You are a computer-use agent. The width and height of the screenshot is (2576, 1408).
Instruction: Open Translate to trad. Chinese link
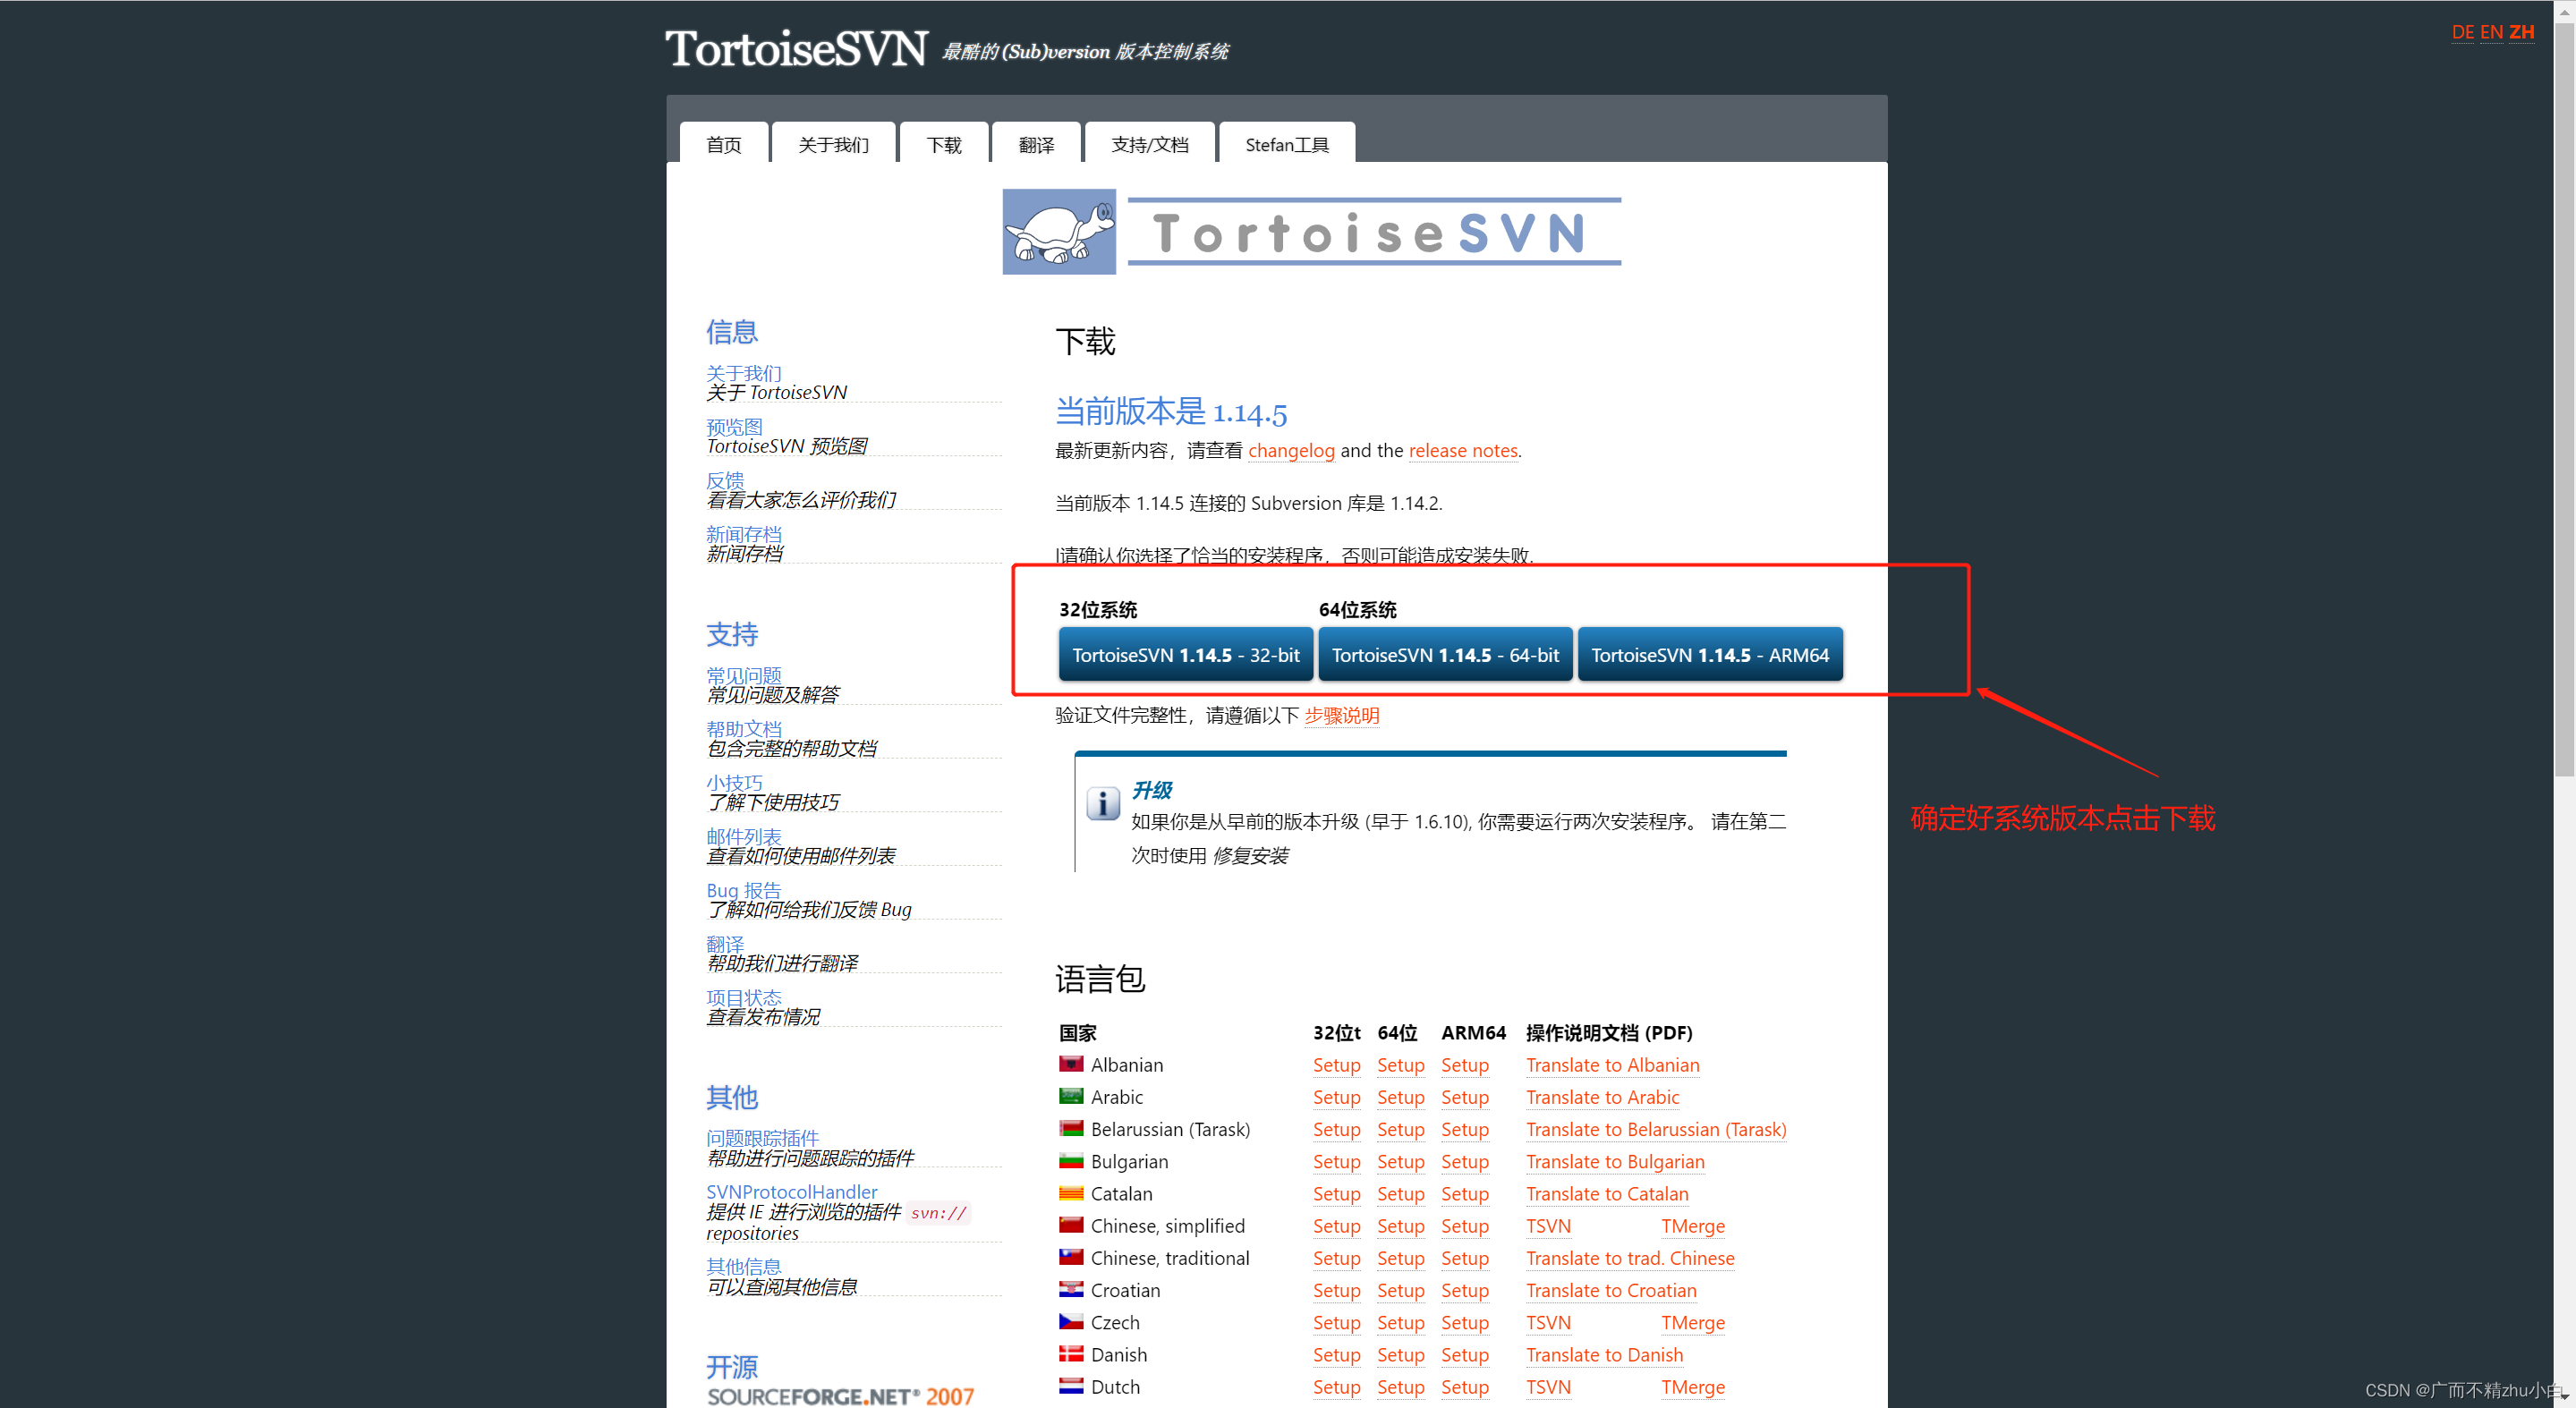coord(1630,1258)
